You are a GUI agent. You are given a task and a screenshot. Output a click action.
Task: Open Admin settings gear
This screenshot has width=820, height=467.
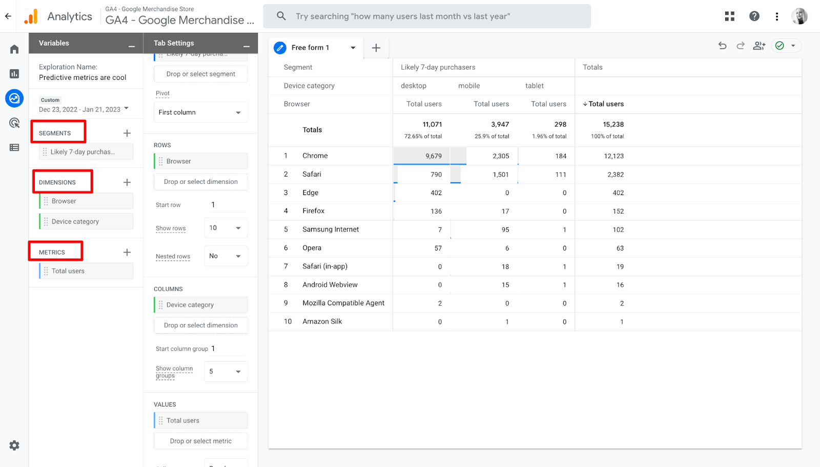[14, 445]
